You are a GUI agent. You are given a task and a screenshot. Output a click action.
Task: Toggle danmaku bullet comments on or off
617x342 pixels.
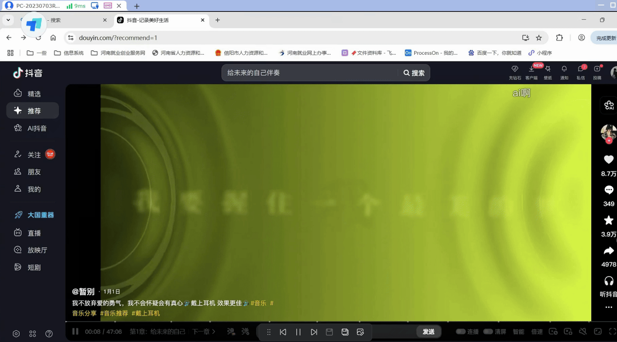click(x=231, y=331)
